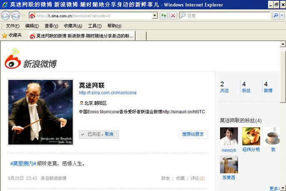Click the 收藏夹 favorites bar label

(x=15, y=35)
